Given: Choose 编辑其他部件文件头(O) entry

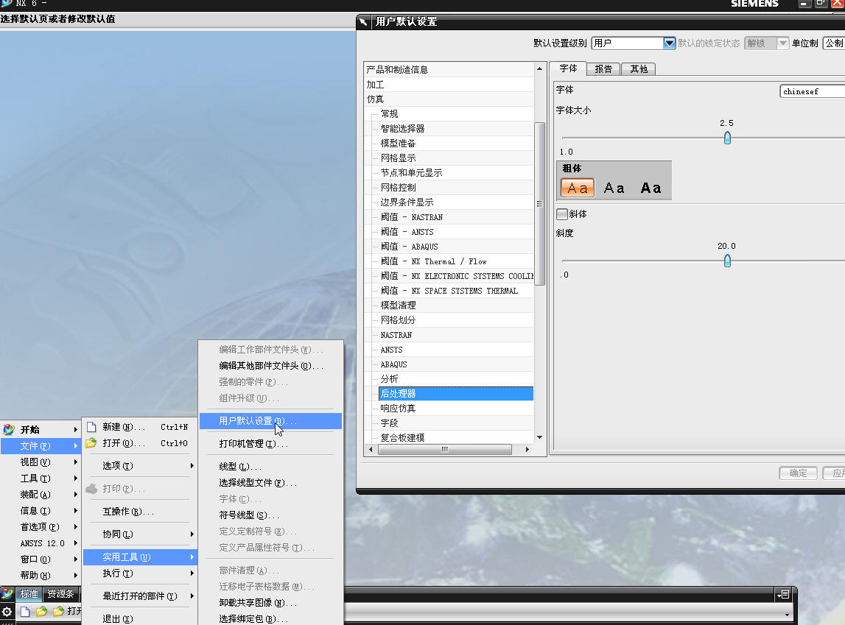Looking at the screenshot, I should tap(270, 366).
